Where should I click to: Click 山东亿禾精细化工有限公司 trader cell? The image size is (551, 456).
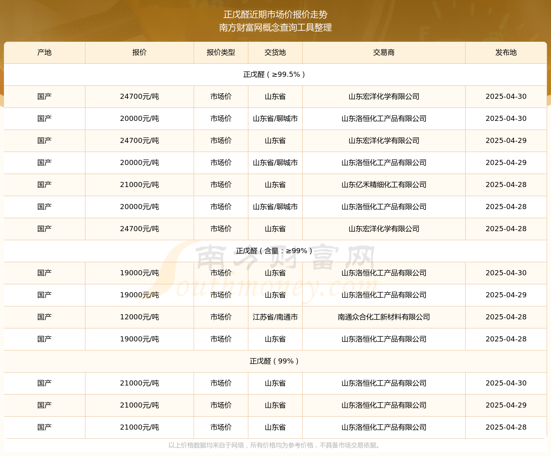384,185
